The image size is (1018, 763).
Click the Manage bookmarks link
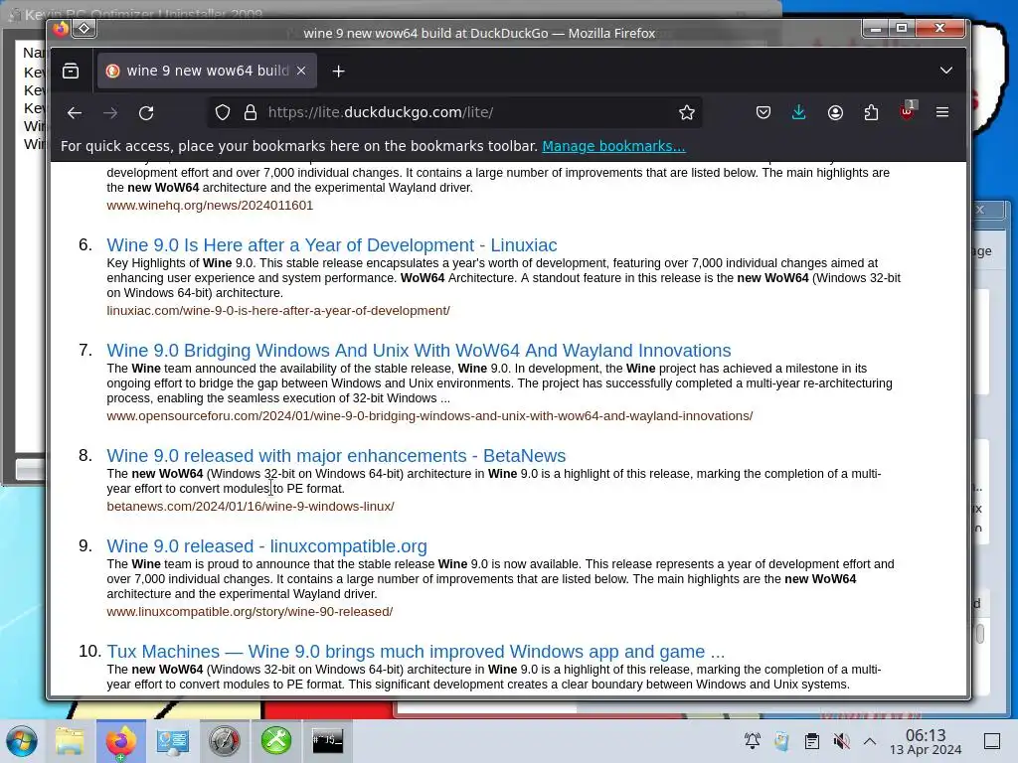(613, 146)
